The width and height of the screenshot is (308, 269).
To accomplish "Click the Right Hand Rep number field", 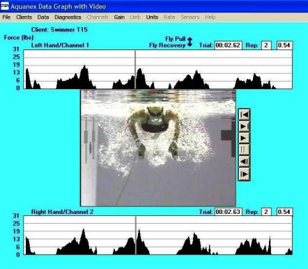I will click(x=266, y=212).
